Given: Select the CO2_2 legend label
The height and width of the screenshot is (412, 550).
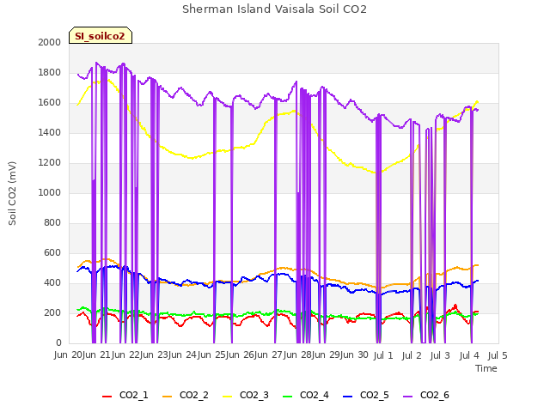Looking at the screenshot, I should (194, 396).
